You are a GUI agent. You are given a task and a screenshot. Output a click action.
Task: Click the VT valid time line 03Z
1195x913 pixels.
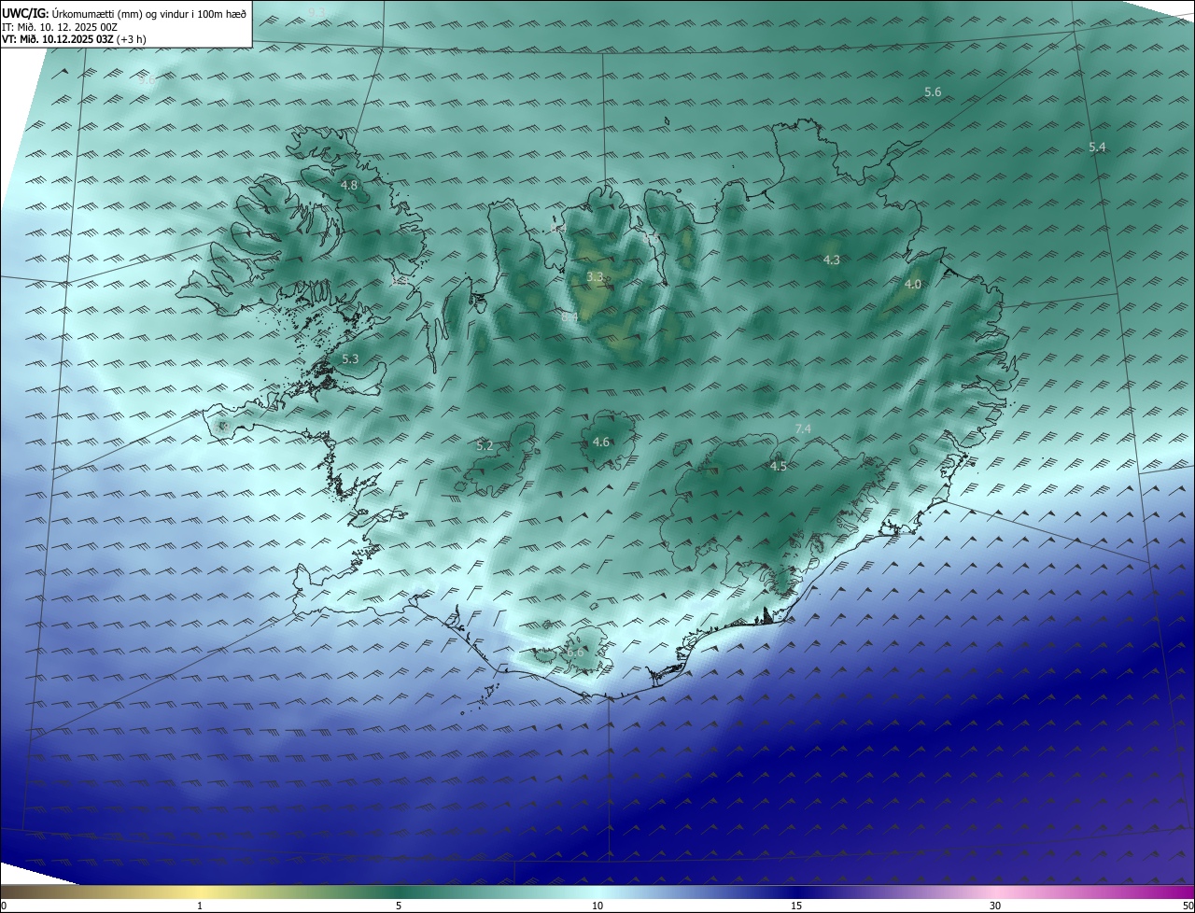[x=74, y=39]
